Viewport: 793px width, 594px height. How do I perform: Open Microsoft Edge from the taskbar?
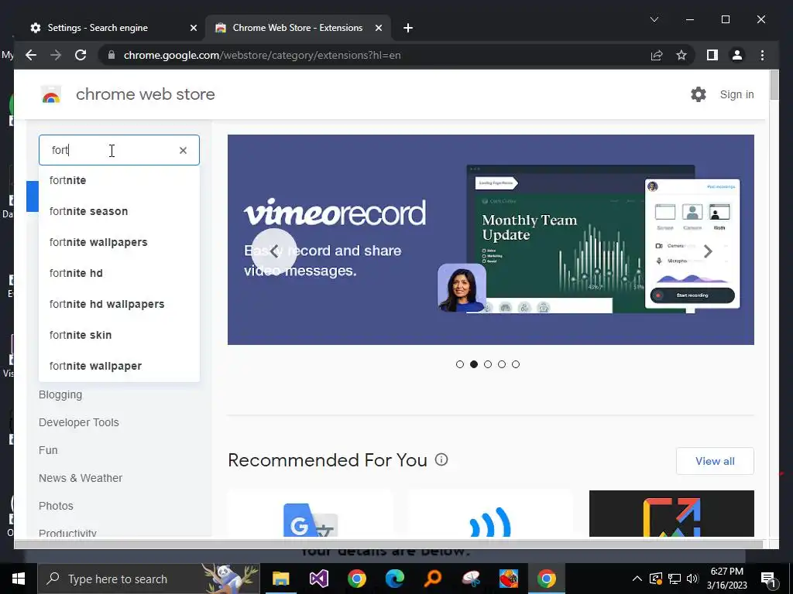394,579
